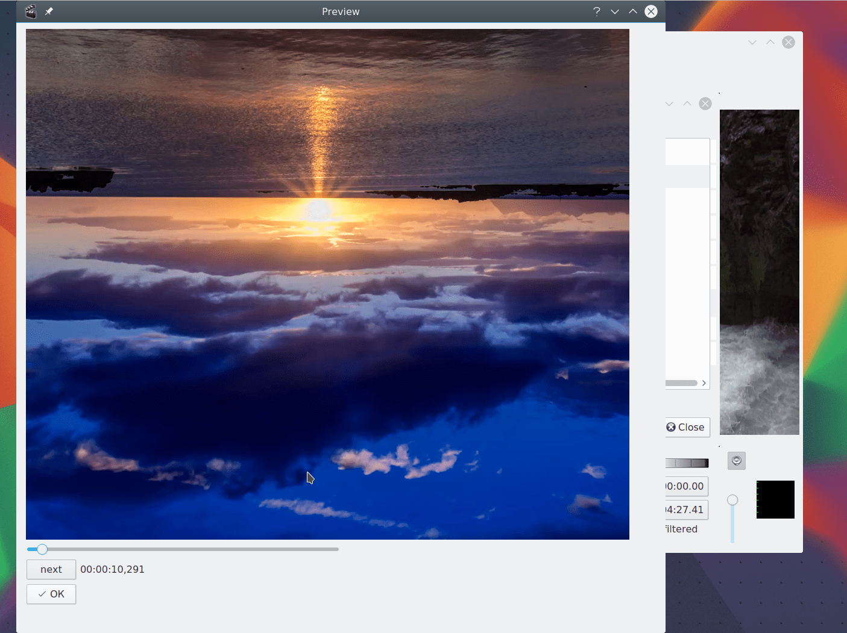Click the preview seek slider handle
Screen dimensions: 847x633
tap(42, 549)
